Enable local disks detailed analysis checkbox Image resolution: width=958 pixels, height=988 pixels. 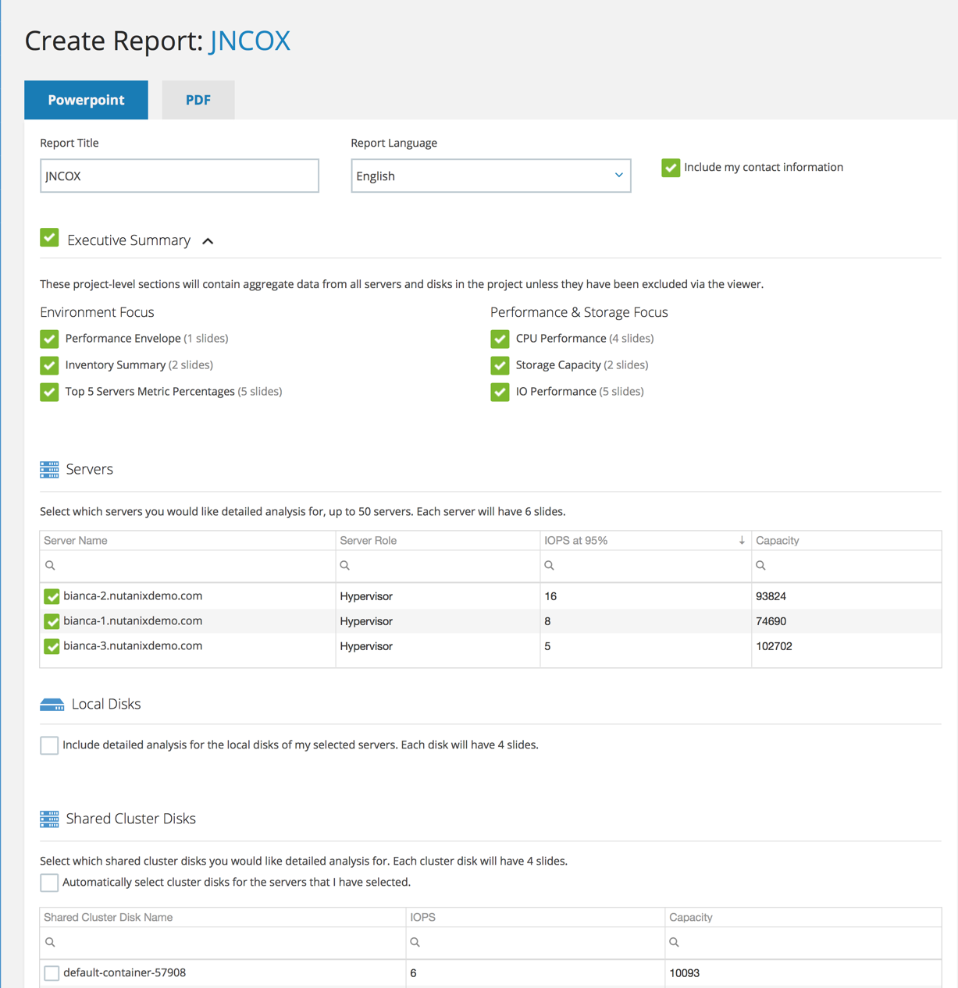pos(49,745)
